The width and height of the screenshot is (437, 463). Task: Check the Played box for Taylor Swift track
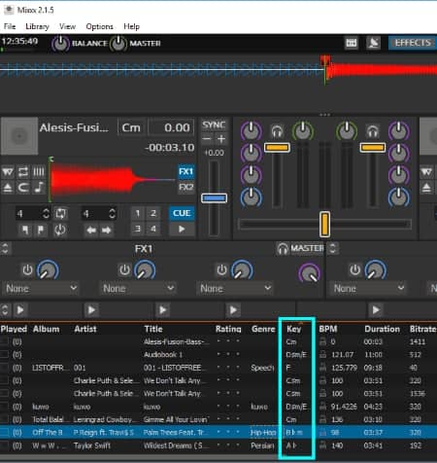(x=4, y=445)
